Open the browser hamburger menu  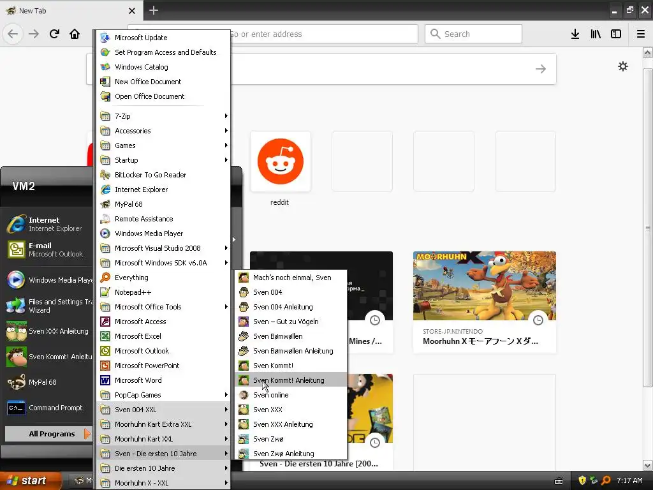tap(641, 34)
